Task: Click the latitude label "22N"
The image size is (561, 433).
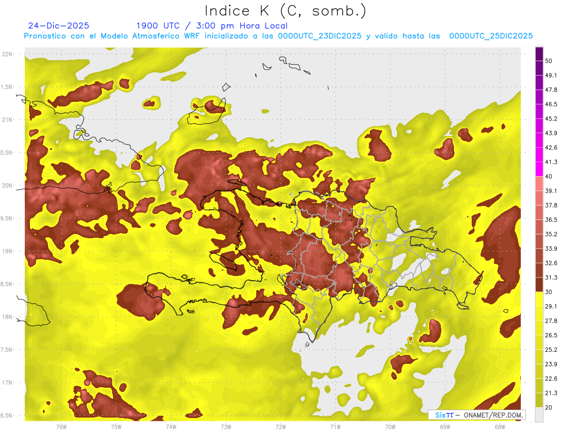Action: pyautogui.click(x=7, y=54)
